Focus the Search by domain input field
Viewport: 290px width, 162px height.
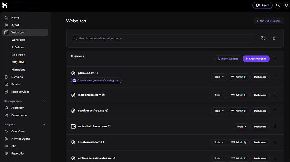(162, 38)
